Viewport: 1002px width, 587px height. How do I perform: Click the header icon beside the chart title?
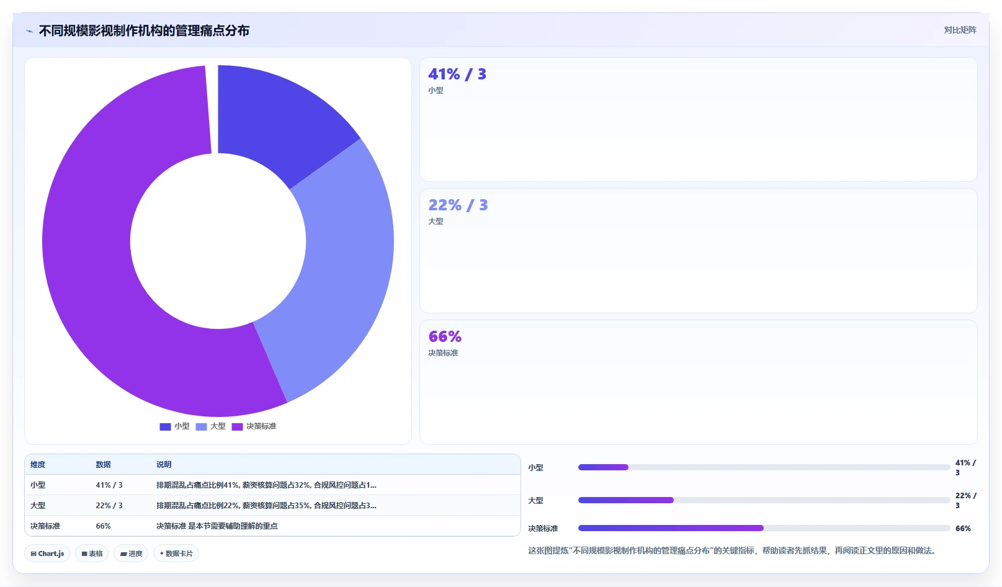29,31
